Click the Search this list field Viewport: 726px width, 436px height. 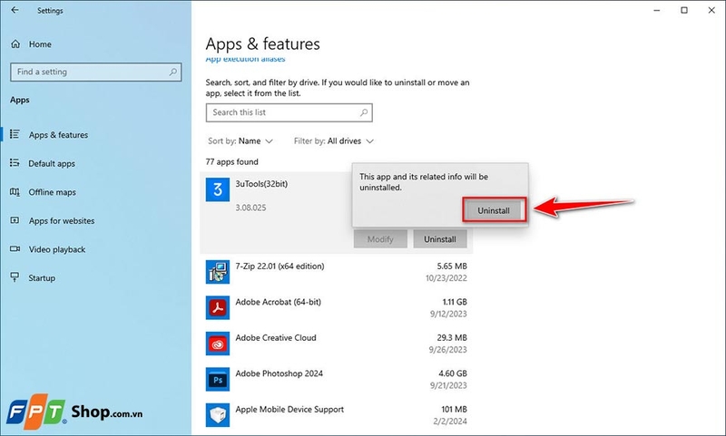point(289,112)
